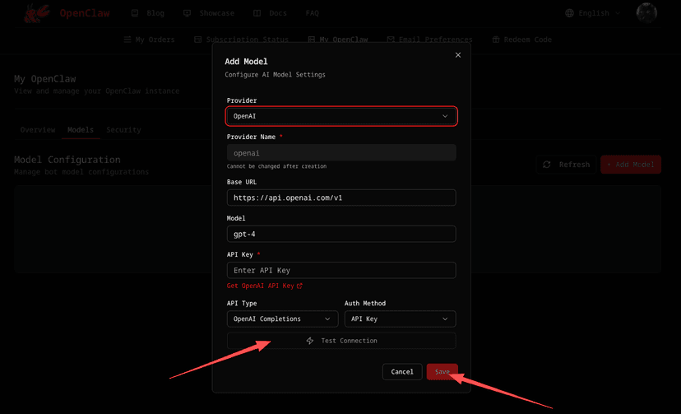Click the Enter API Key field
The width and height of the screenshot is (681, 414).
[x=341, y=270]
